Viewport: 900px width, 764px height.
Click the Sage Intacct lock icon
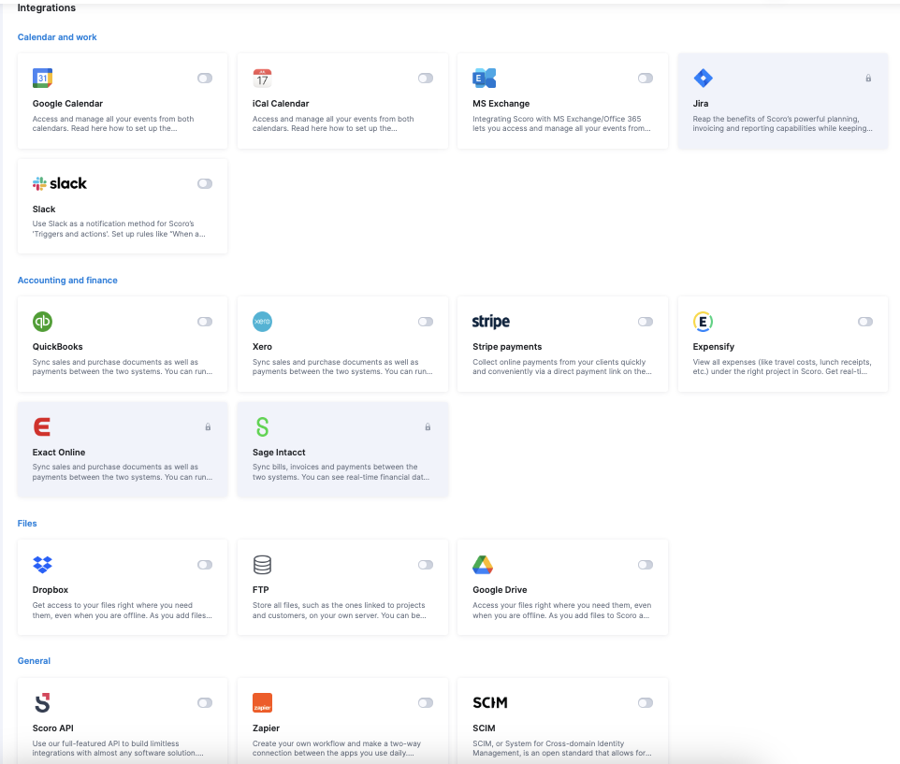tap(428, 426)
